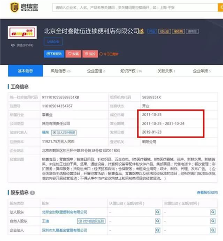Open shareholder link 北京全时联盟便利店有限公司

tap(65, 212)
